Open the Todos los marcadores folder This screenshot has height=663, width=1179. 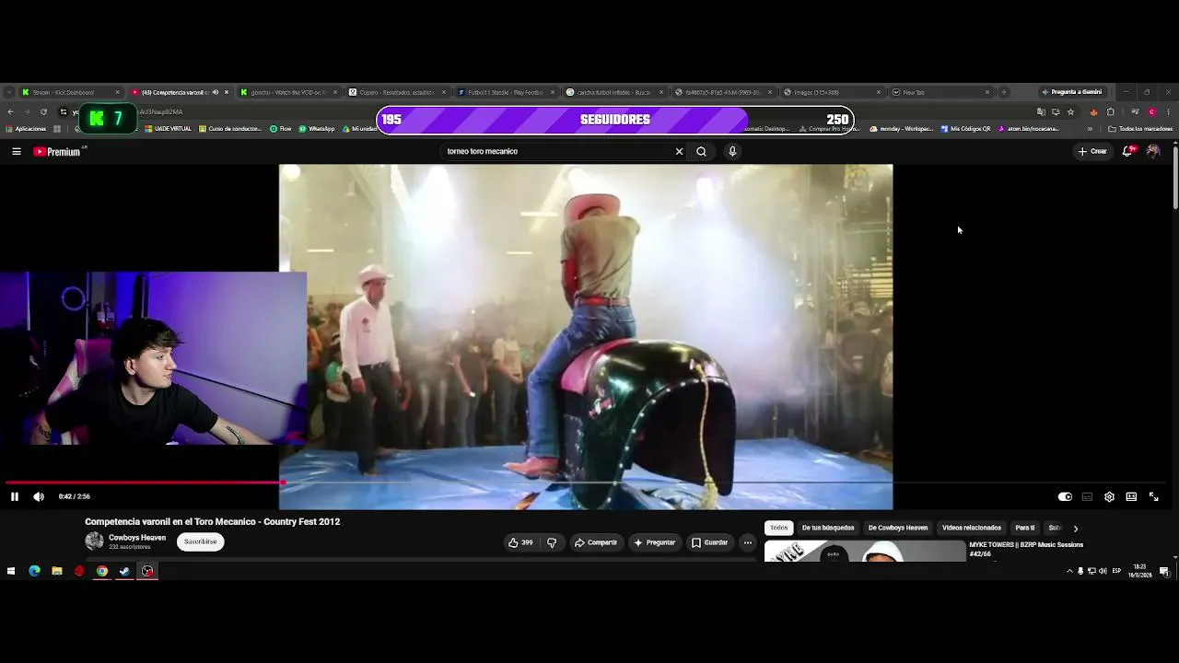1140,129
